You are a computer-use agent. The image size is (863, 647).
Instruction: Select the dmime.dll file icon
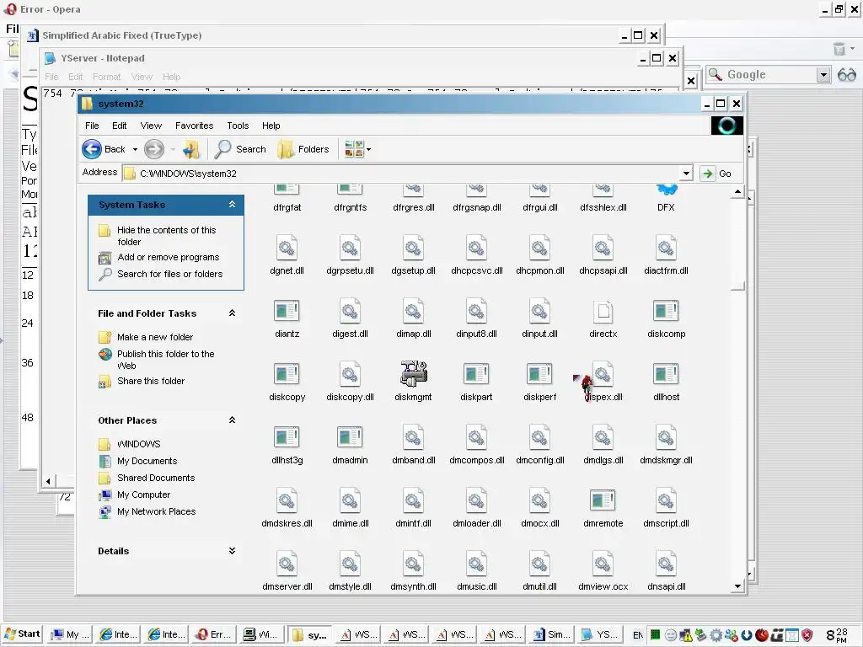tap(350, 500)
